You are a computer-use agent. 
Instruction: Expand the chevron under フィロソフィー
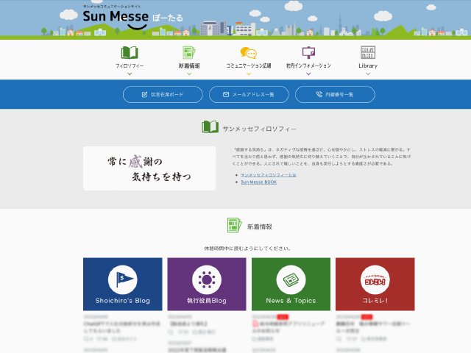point(130,74)
